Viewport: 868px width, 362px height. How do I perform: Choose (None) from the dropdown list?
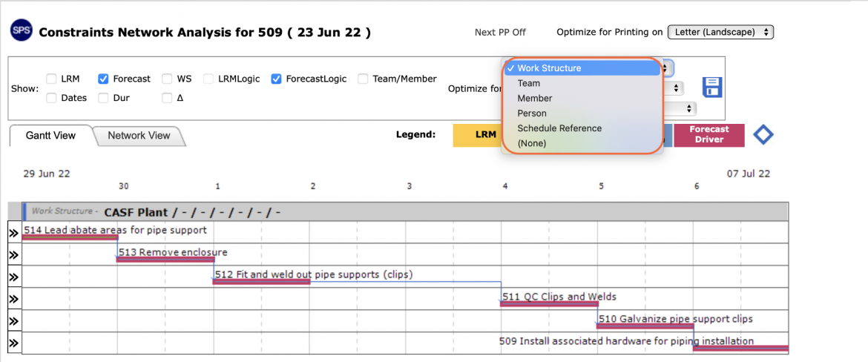[583, 143]
